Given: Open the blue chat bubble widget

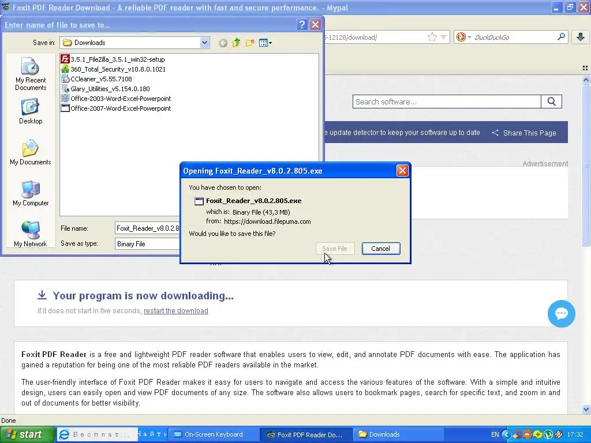Looking at the screenshot, I should click(561, 313).
